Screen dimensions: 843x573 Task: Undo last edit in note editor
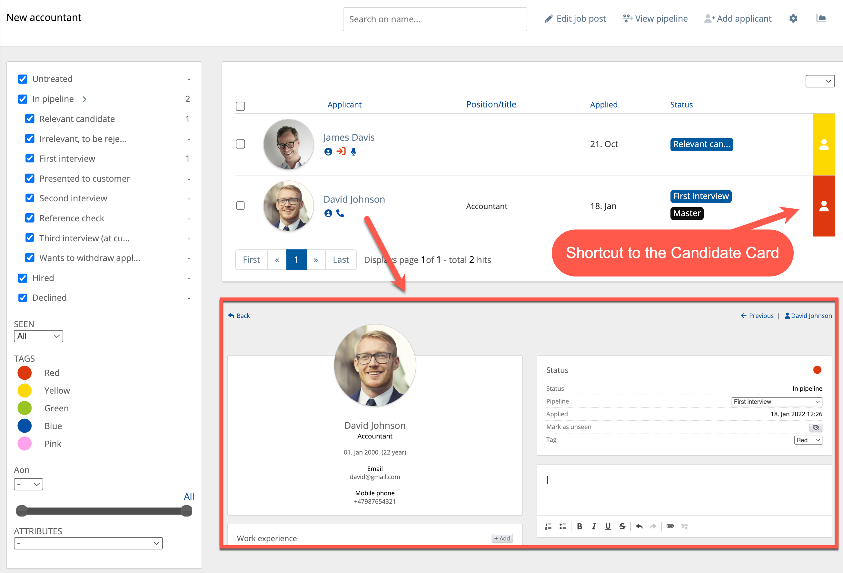[639, 526]
